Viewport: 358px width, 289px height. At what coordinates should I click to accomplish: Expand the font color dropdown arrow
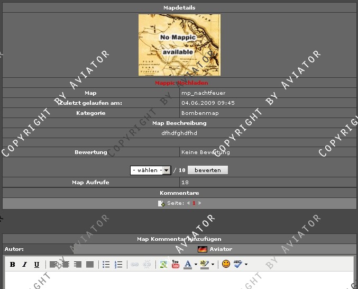point(196,265)
